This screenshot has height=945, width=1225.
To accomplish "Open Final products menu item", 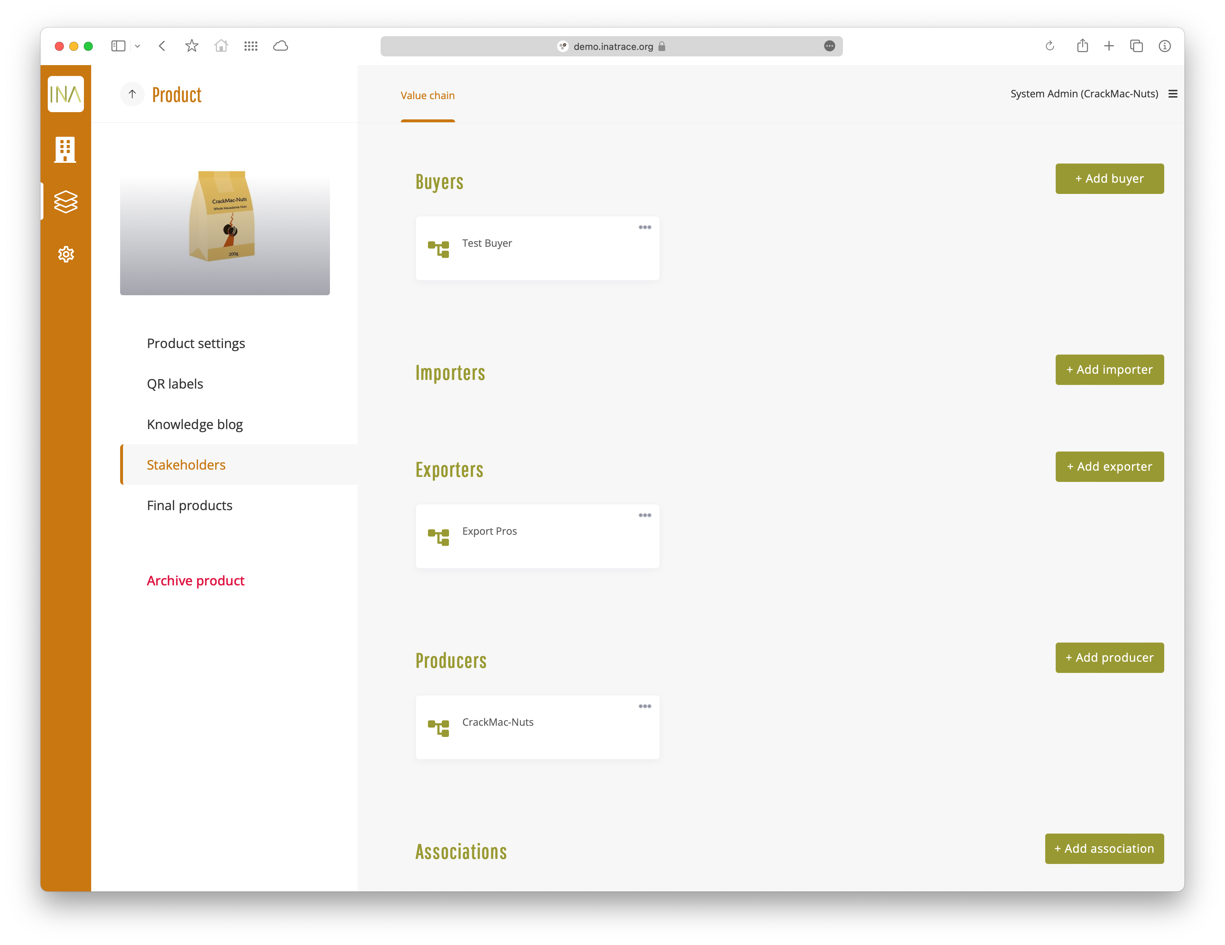I will (190, 505).
